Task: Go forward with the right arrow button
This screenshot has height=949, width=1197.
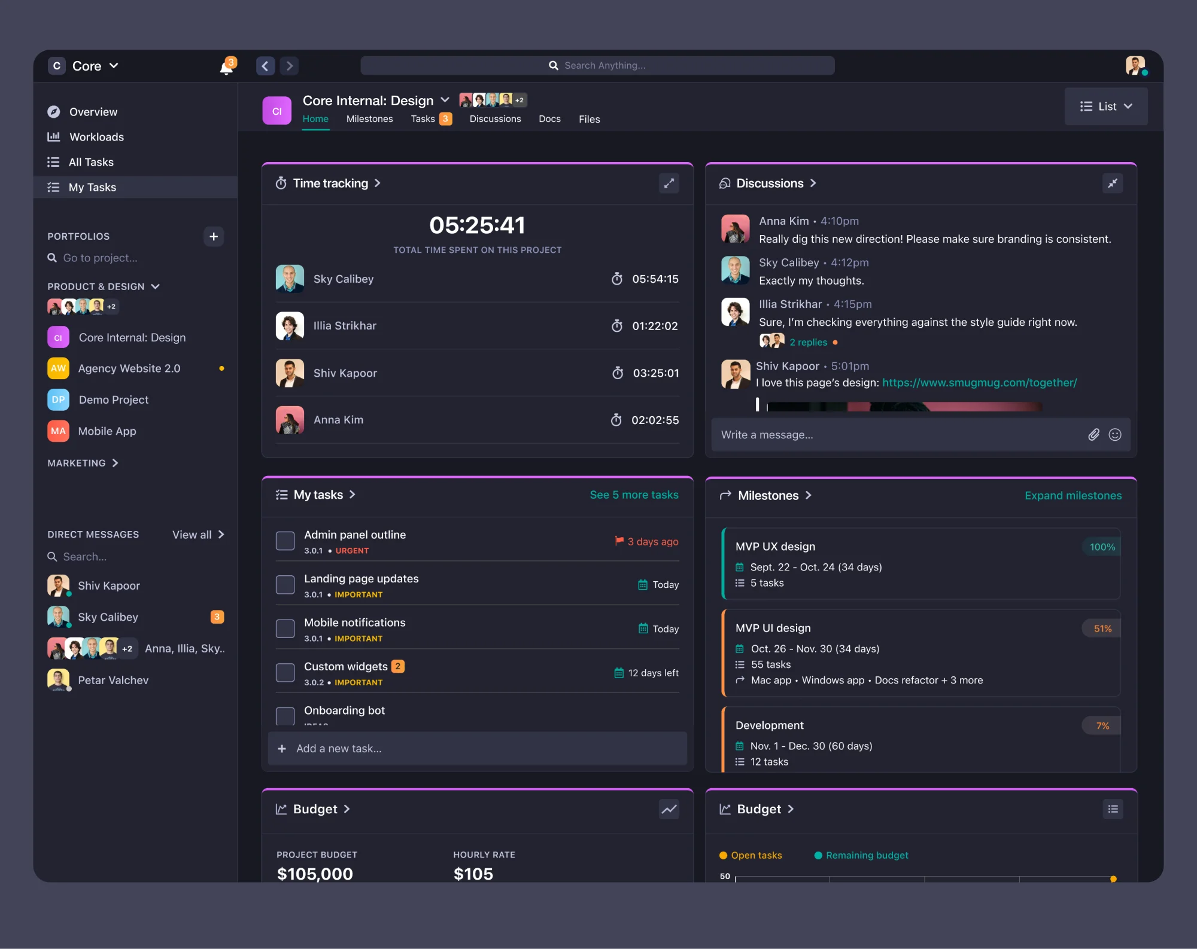Action: click(x=290, y=66)
